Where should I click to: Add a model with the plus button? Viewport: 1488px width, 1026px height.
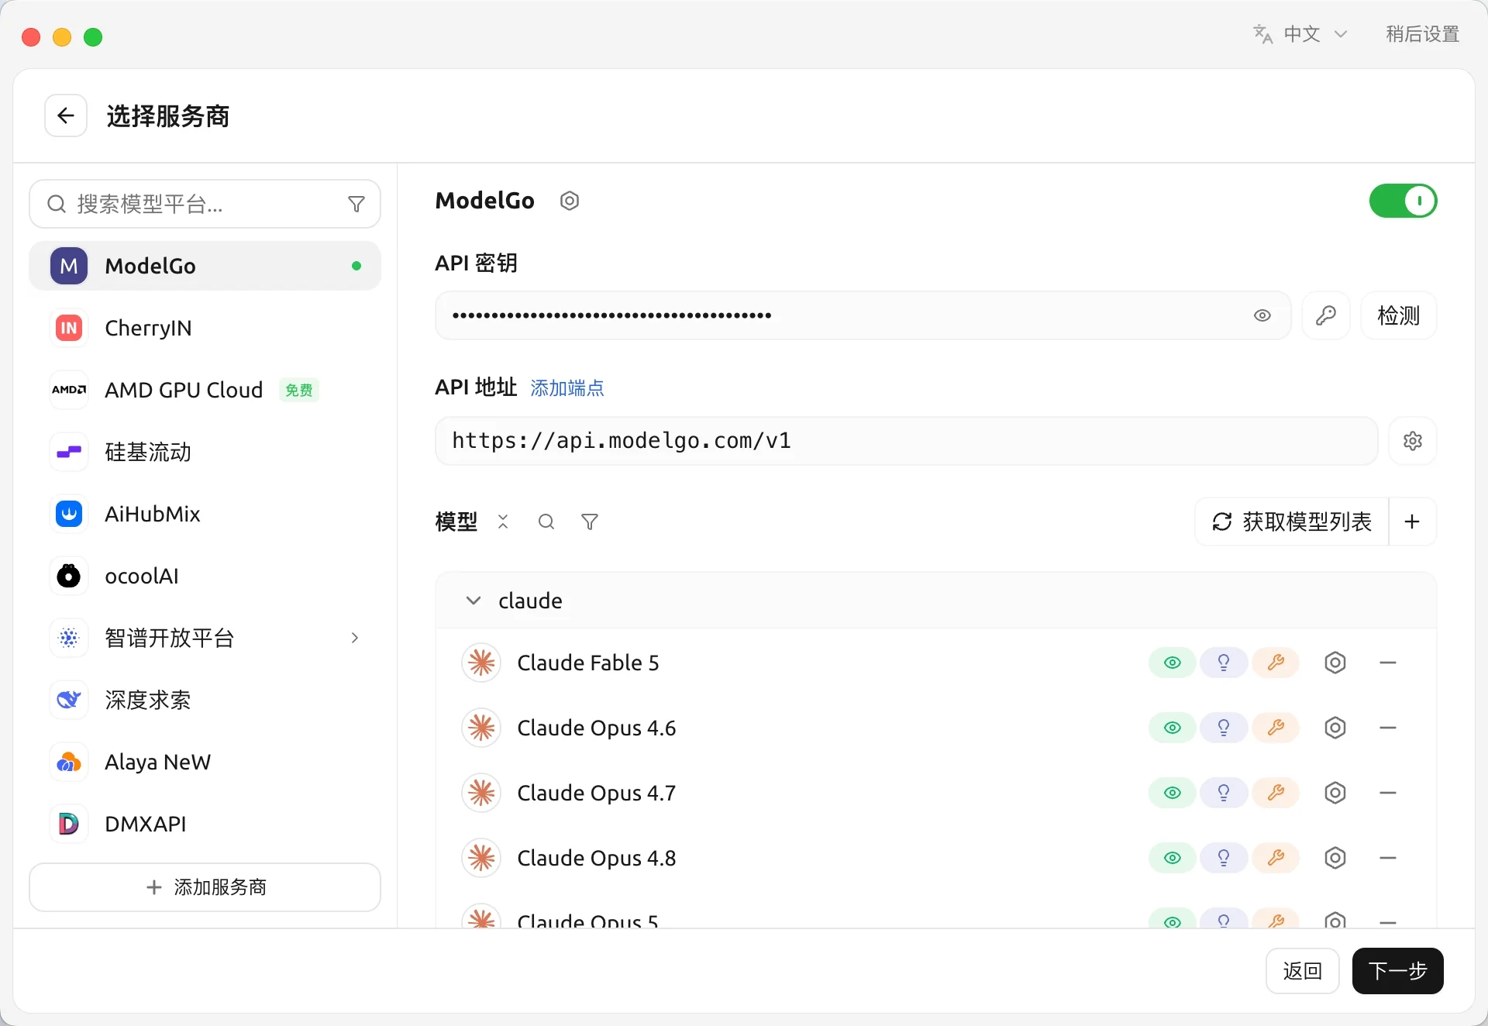[1412, 522]
